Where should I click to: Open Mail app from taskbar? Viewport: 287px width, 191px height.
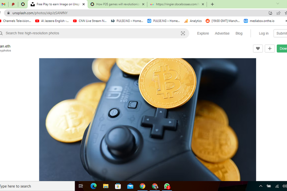coord(130,186)
